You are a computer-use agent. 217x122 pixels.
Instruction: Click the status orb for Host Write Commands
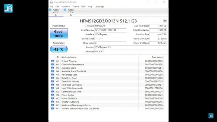[x=52, y=88]
